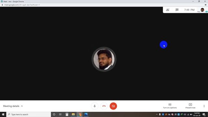The image size is (208, 117).
Task: Click Present now to share screen
Action: tap(190, 106)
